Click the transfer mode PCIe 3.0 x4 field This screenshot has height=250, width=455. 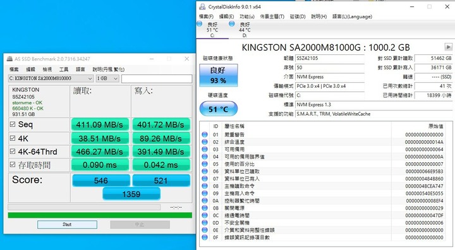330,86
